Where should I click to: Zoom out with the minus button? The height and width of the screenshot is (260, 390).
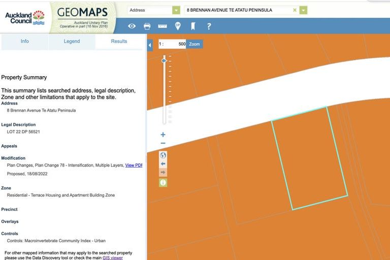163,144
